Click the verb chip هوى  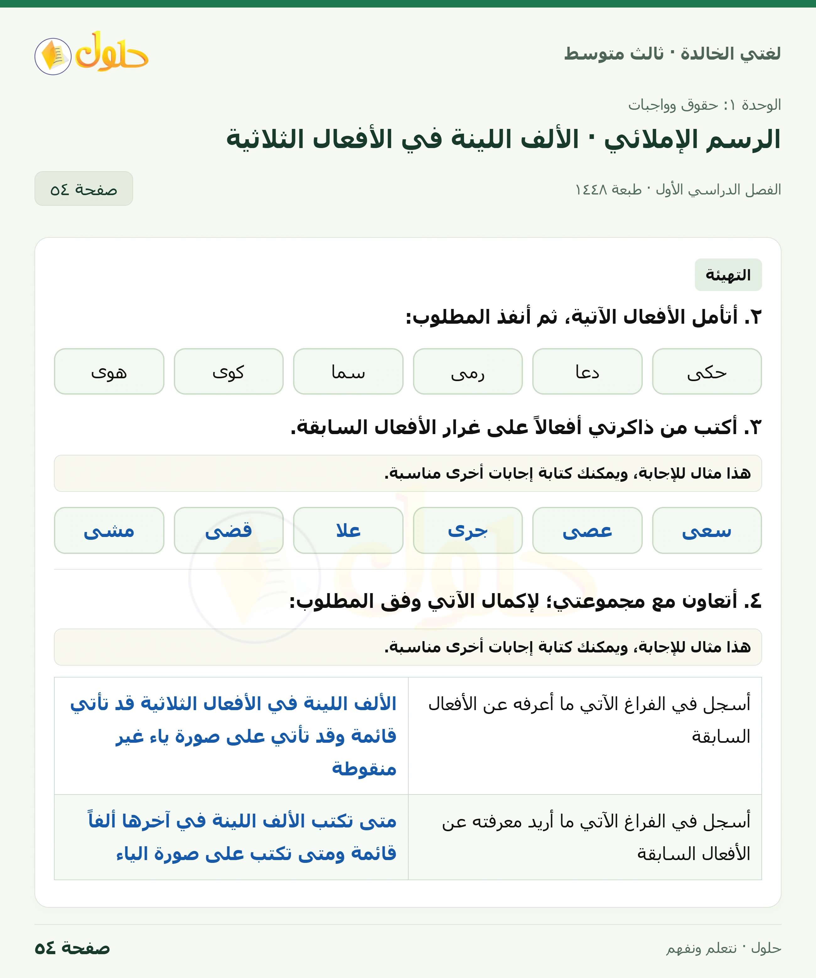[x=109, y=371]
